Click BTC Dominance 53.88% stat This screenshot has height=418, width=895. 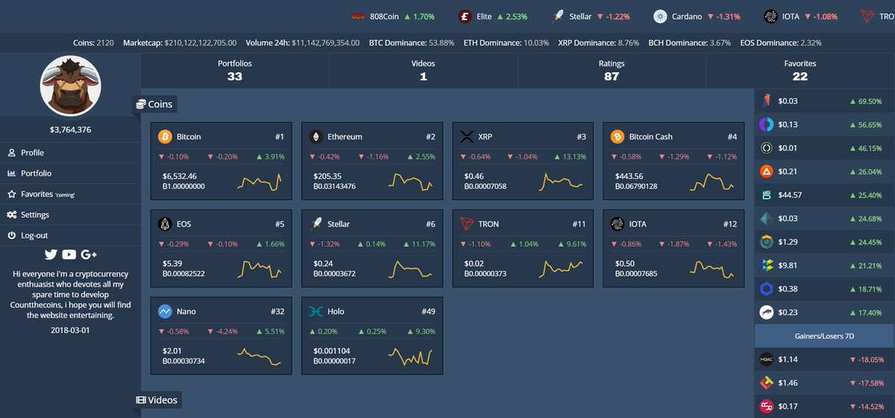pos(412,43)
